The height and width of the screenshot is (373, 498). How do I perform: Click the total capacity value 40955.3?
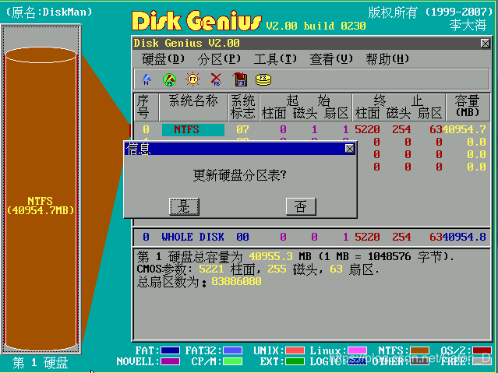[x=271, y=256]
